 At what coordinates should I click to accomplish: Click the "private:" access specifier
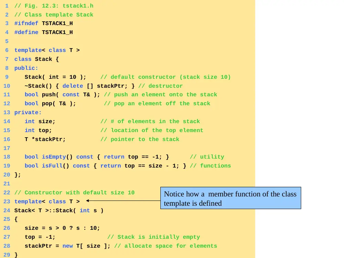pyautogui.click(x=28, y=112)
